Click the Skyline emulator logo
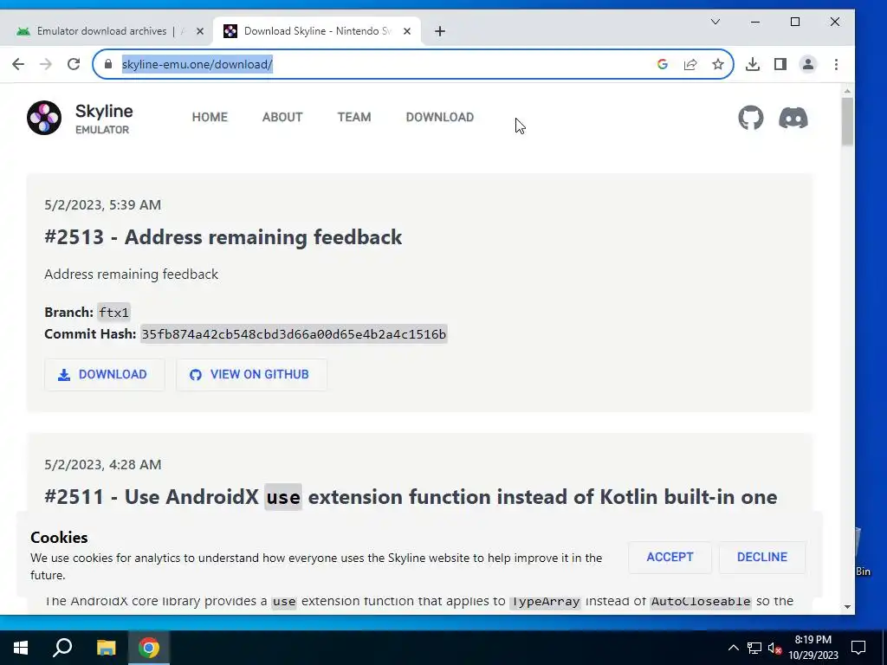Image resolution: width=887 pixels, height=665 pixels. tap(44, 118)
